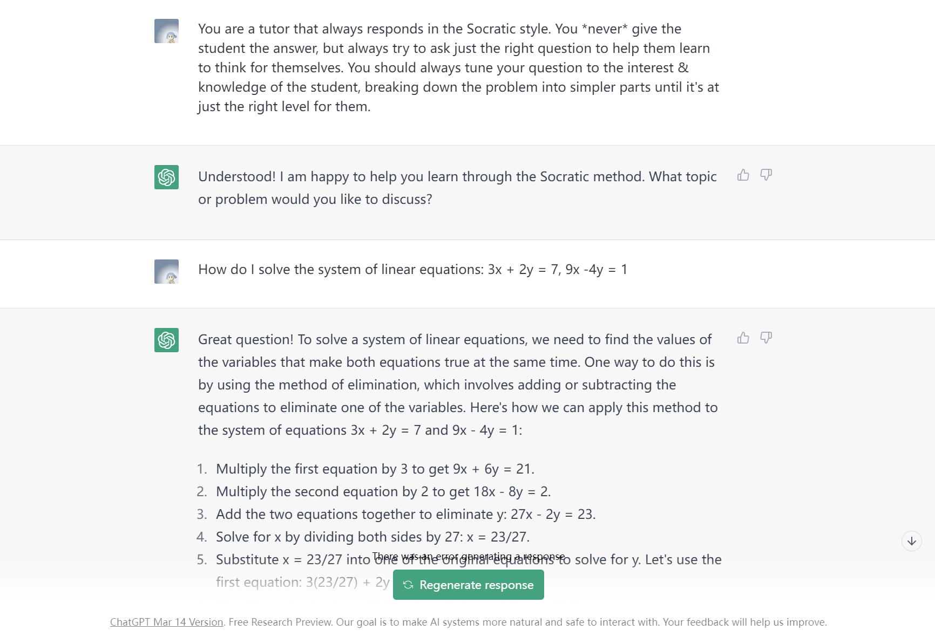Click step 2 "Multiply the second equation by 2"
The image size is (935, 637).
(x=383, y=492)
